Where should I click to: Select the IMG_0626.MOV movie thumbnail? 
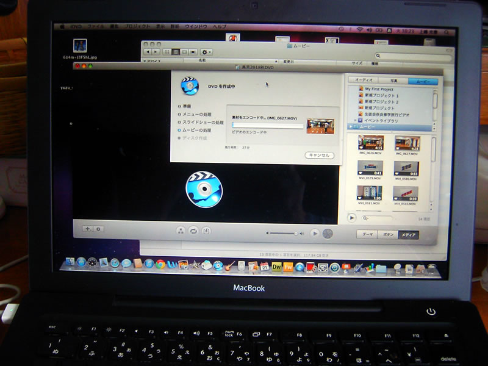point(371,143)
